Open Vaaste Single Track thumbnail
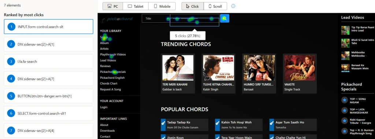Screen dimensions: 375x139 [300, 68]
